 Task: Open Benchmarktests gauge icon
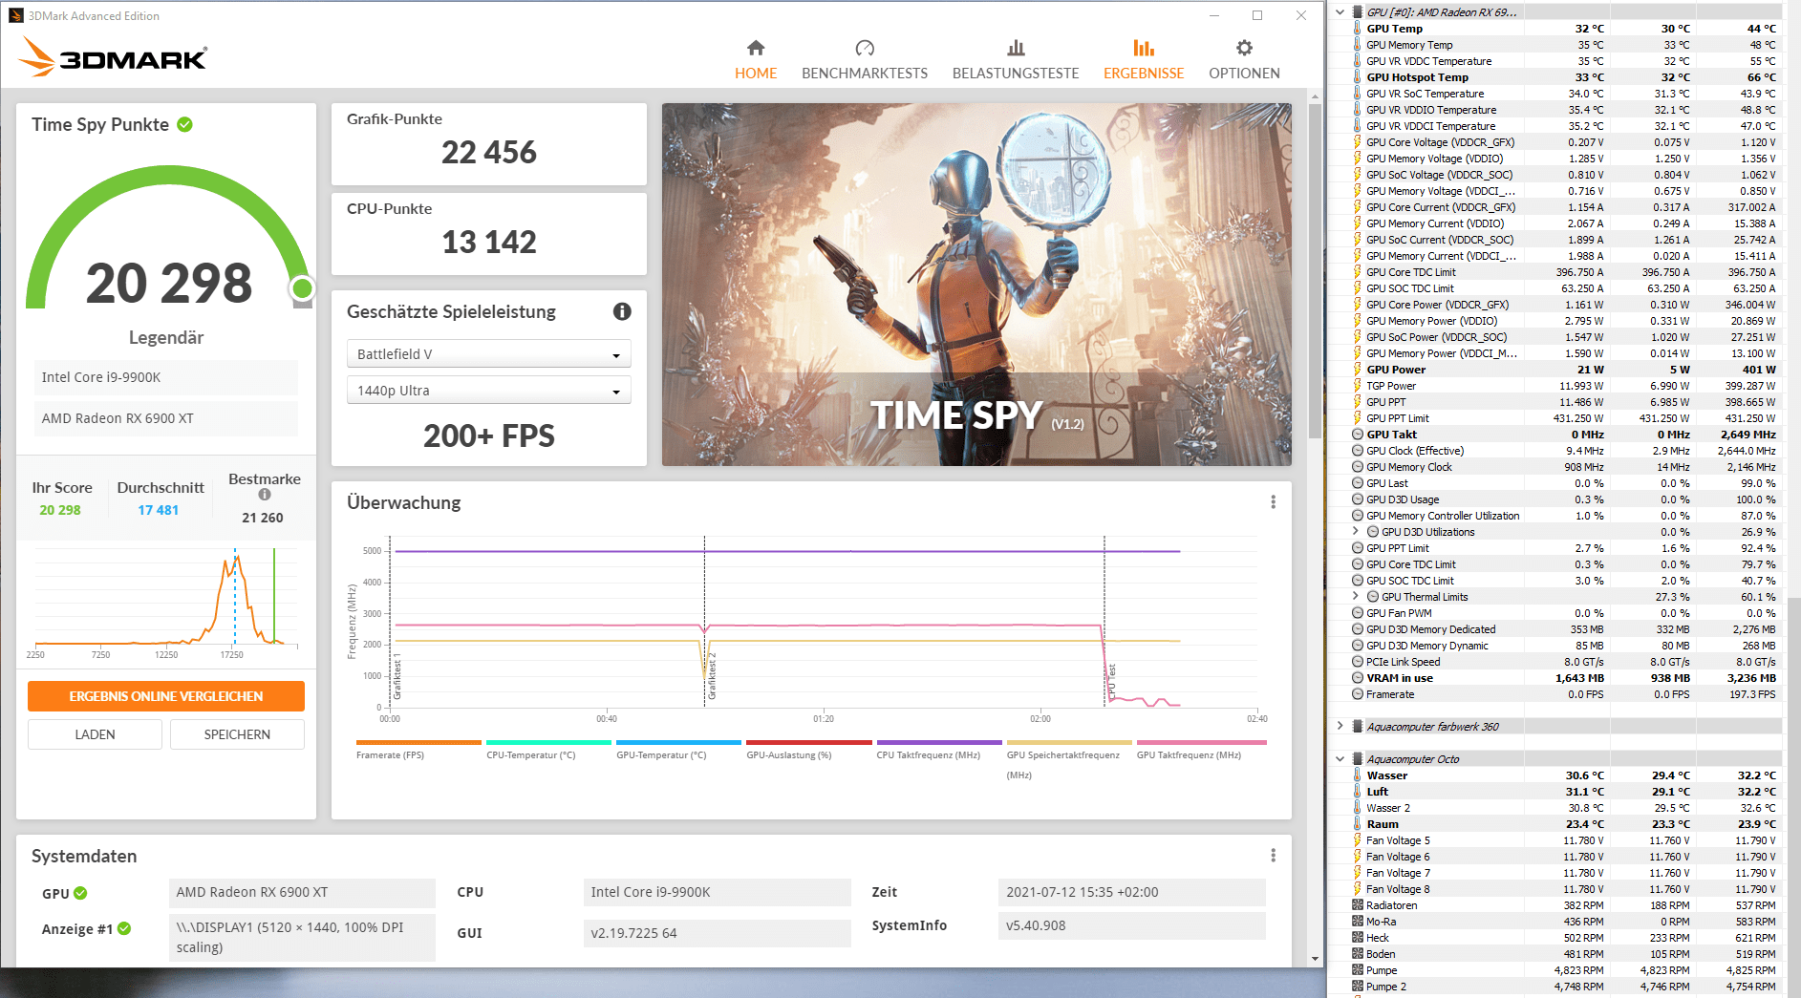pos(865,48)
